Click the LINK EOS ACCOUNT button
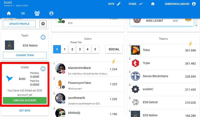Image resolution: width=200 pixels, height=117 pixels. click(x=25, y=100)
